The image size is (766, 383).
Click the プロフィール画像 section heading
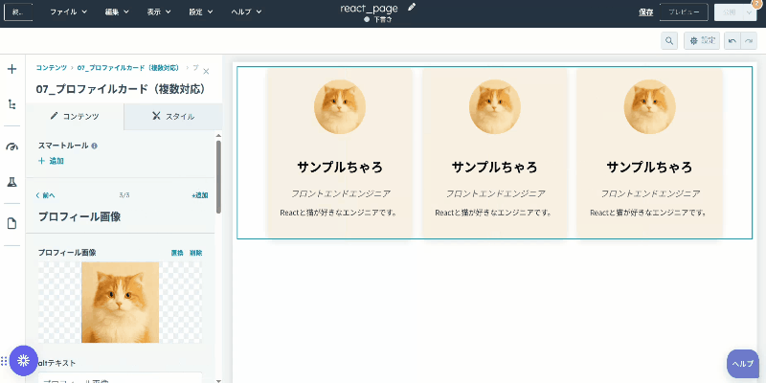tap(79, 217)
